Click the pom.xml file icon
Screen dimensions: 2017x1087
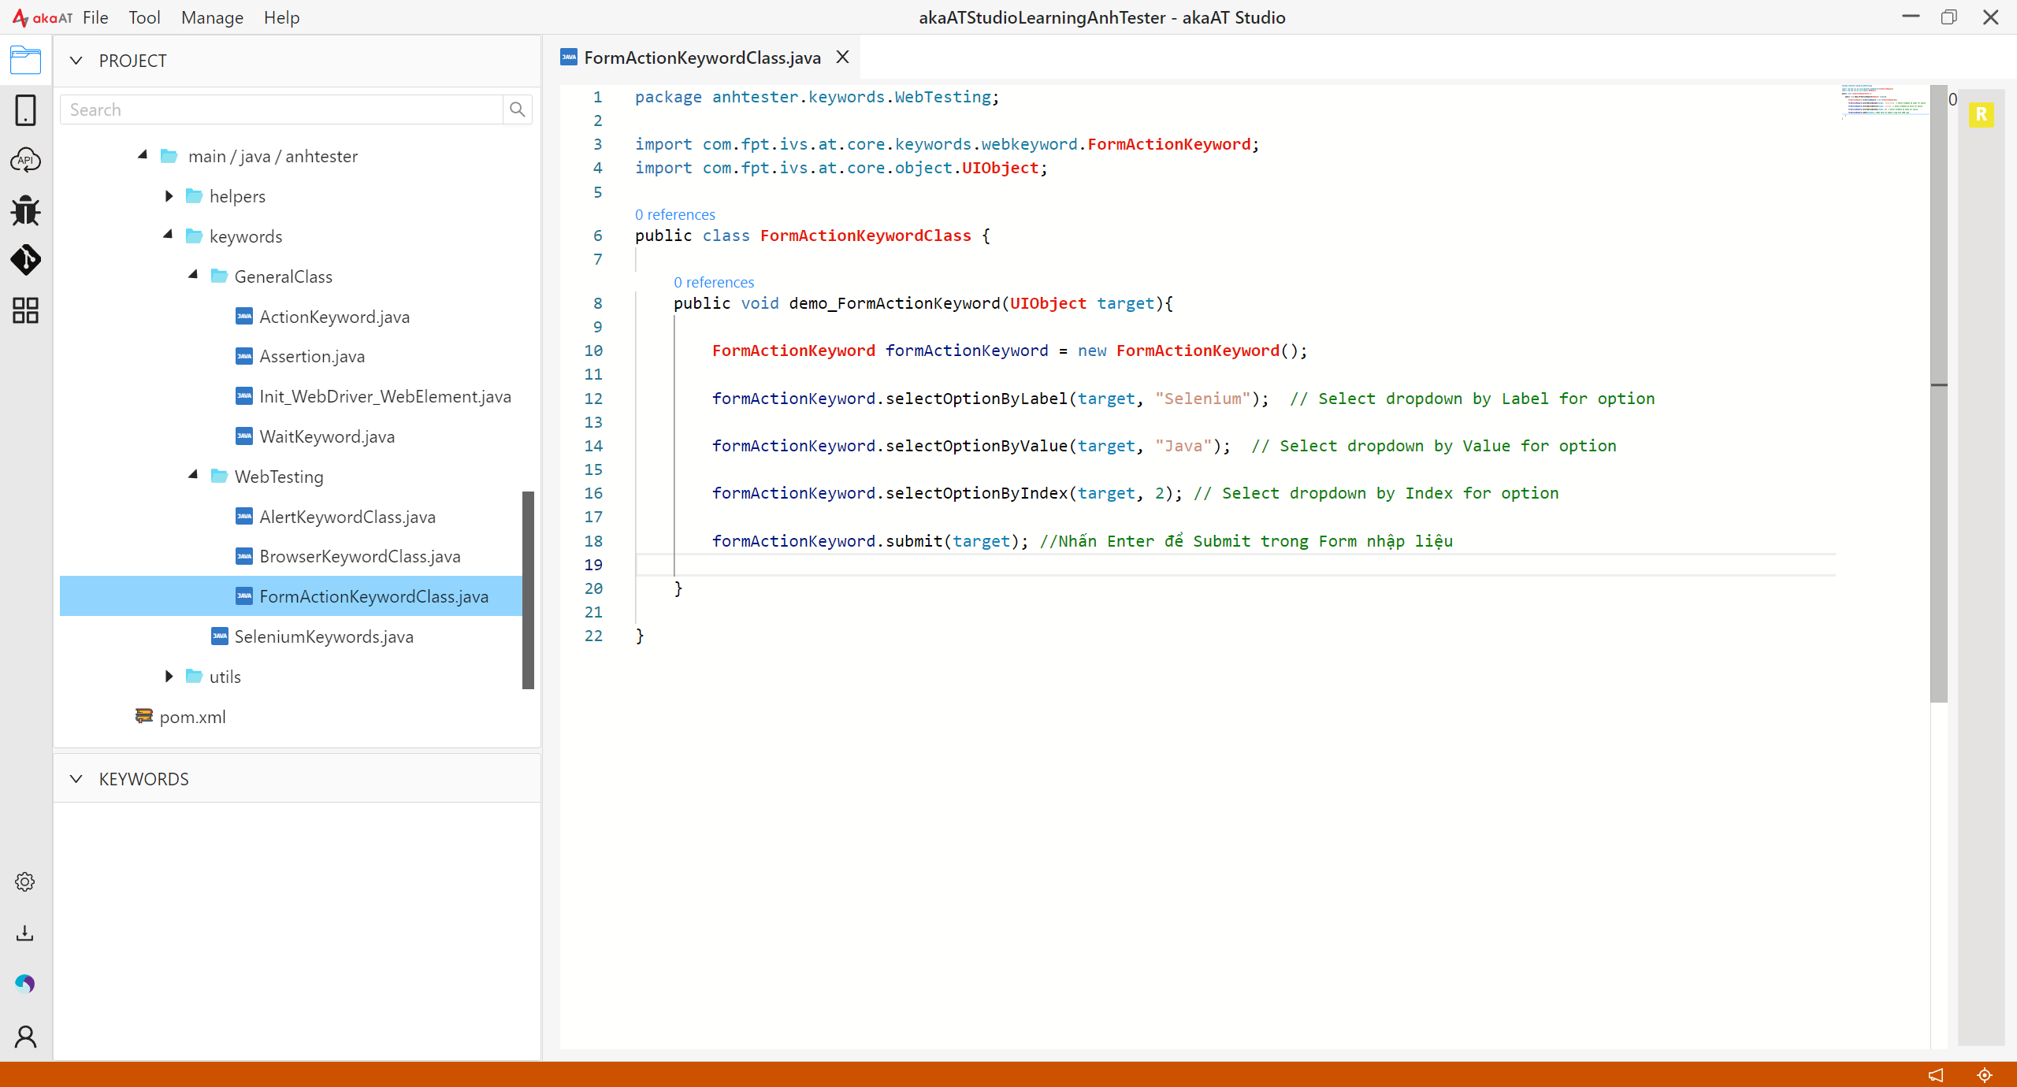(x=143, y=716)
